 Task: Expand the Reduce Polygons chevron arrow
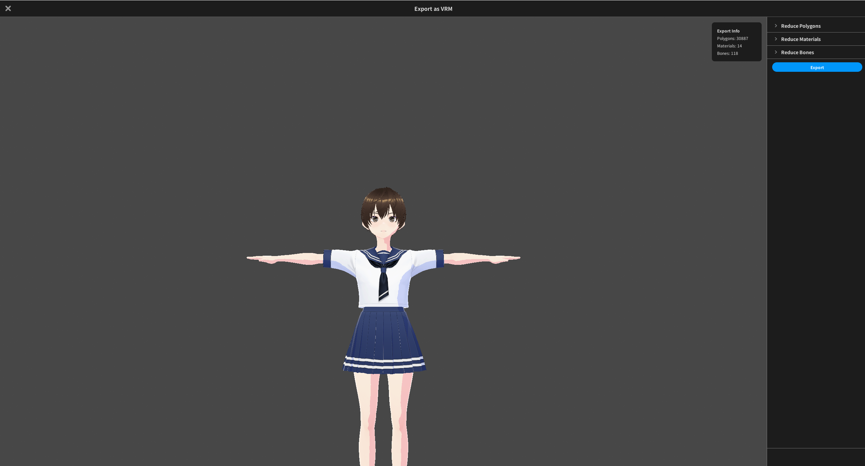(x=776, y=26)
